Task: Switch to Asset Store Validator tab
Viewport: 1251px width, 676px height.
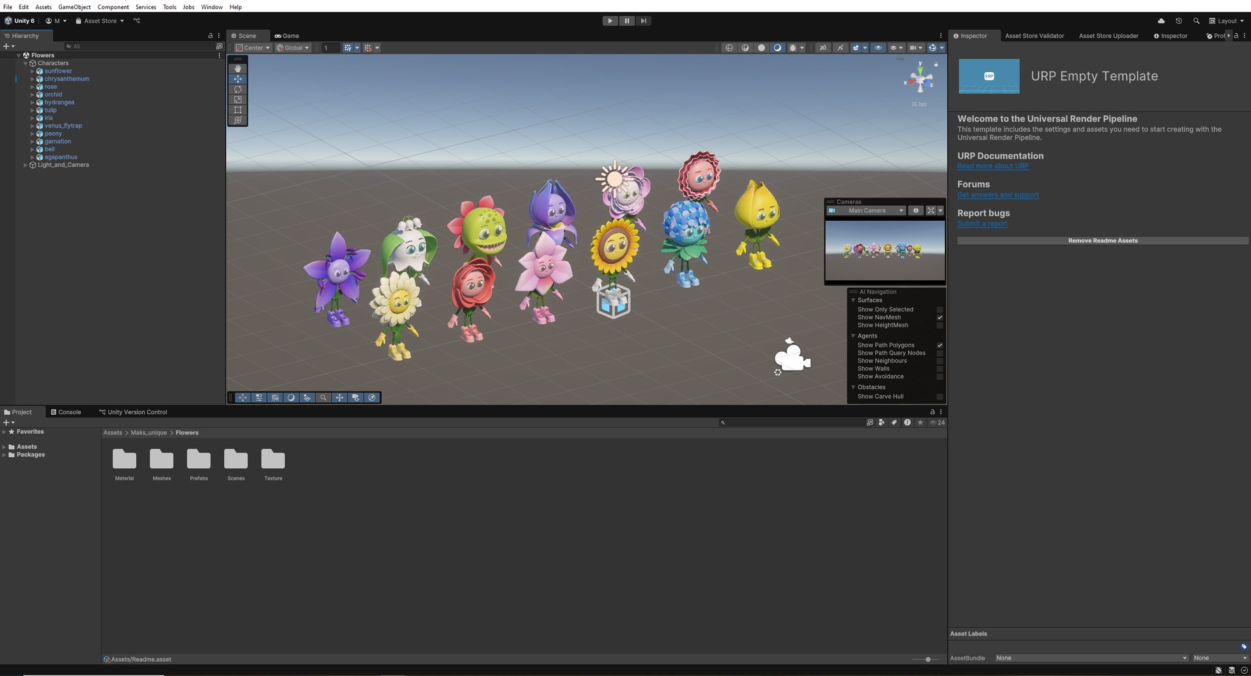Action: pos(1034,36)
